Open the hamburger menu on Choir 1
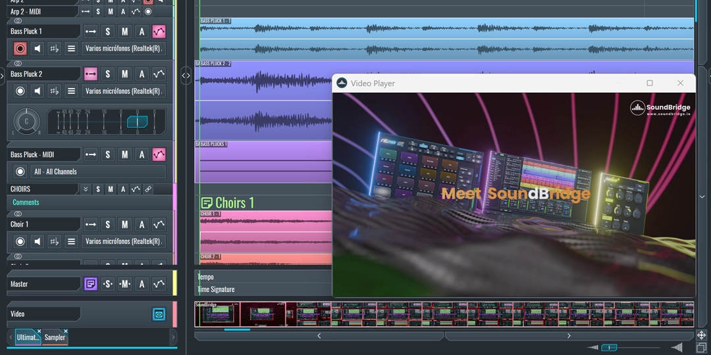The image size is (711, 355). point(71,241)
